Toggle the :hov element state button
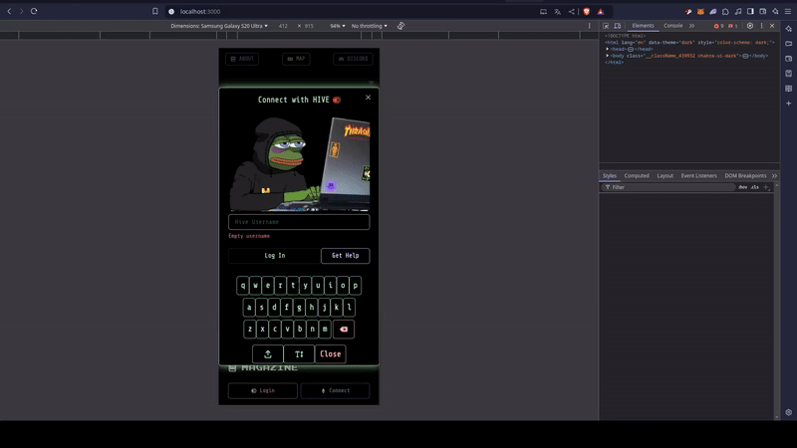The width and height of the screenshot is (797, 448). 742,187
